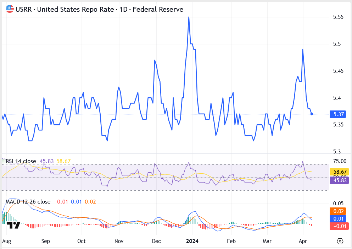Click the red -0.01 MACD axis tag
352x249 pixels.
coord(339,226)
